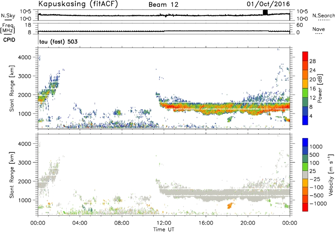Pick the blue bottom segment of the Power colorbar
The width and height of the screenshot is (335, 232).
[305, 120]
